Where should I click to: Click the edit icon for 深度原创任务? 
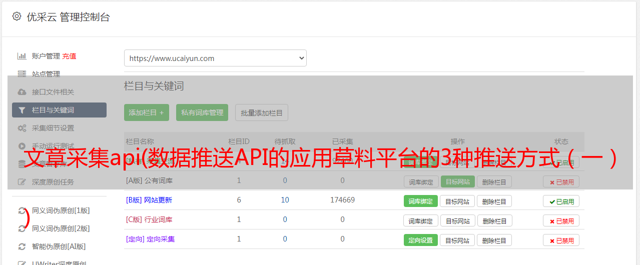[x=22, y=182]
